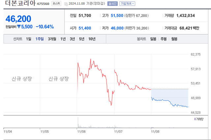Select the 1년 chart period
The height and width of the screenshot is (140, 211).
pyautogui.click(x=63, y=39)
